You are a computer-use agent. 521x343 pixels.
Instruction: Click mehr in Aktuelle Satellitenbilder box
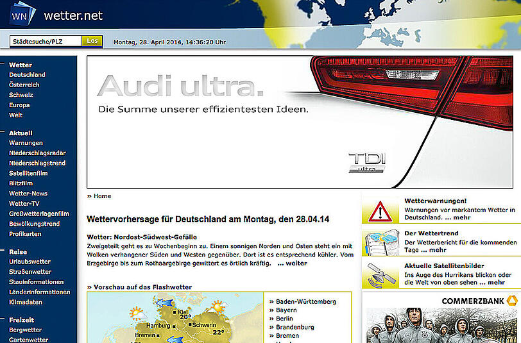tap(497, 283)
